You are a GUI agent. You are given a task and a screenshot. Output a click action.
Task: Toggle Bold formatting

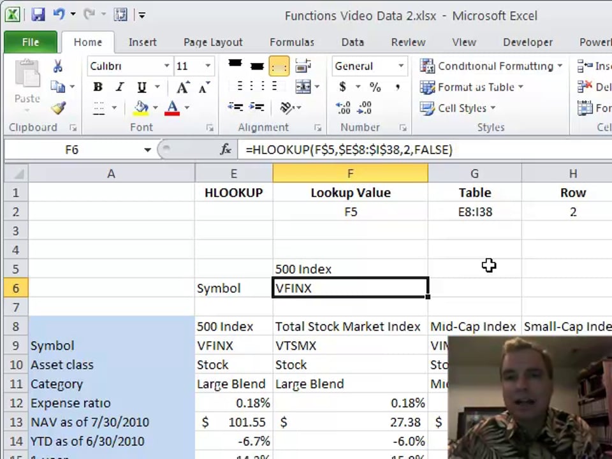(98, 87)
